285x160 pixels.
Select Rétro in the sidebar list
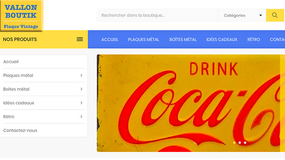click(44, 117)
